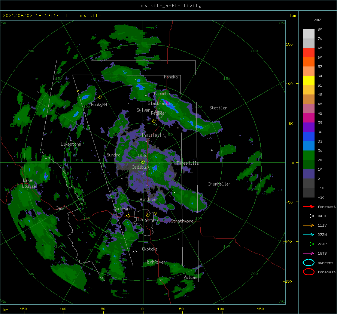Click the yellow diamond marker above Calgary
This screenshot has height=314, width=337.
[x=148, y=215]
